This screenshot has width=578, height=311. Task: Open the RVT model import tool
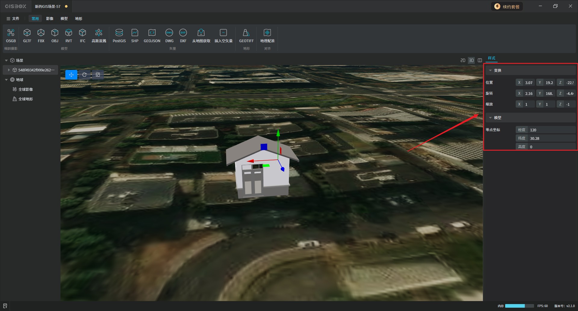(x=69, y=36)
